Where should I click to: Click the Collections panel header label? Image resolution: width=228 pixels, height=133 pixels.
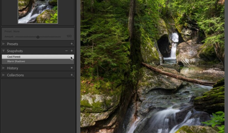click(x=15, y=75)
